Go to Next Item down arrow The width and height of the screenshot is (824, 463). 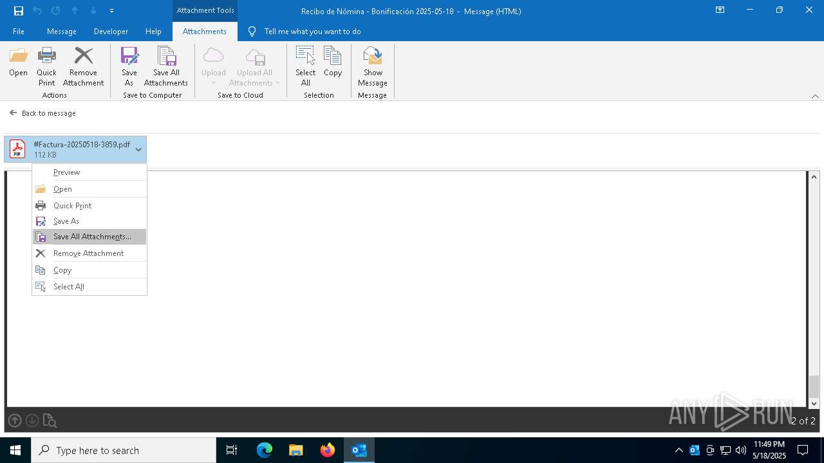coord(93,11)
